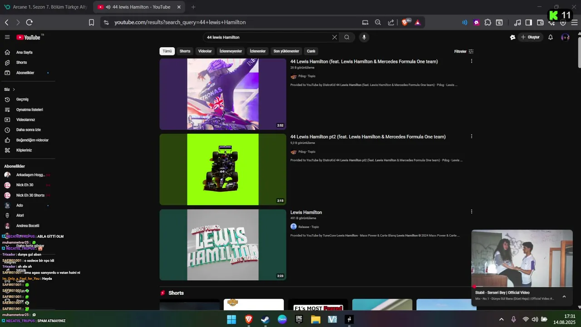This screenshot has width=581, height=327.
Task: Switch to the Arcane 1. Sezon 7. Bölüm tab
Action: pyautogui.click(x=46, y=7)
